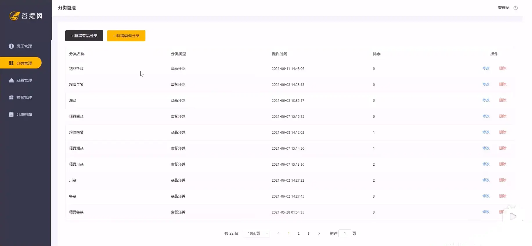Open 菜品管理 from the sidebar
Screen dimensions: 532x246
pyautogui.click(x=24, y=80)
